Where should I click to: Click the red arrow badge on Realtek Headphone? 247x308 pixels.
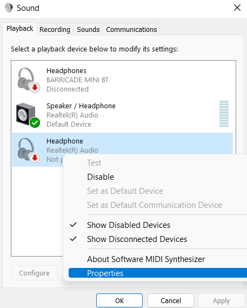(35, 158)
